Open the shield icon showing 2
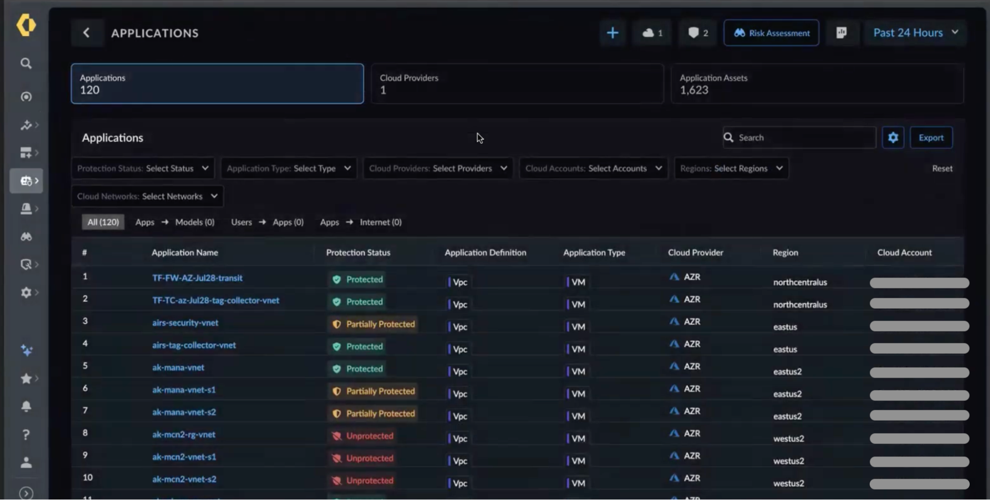Image resolution: width=990 pixels, height=500 pixels. (x=698, y=33)
